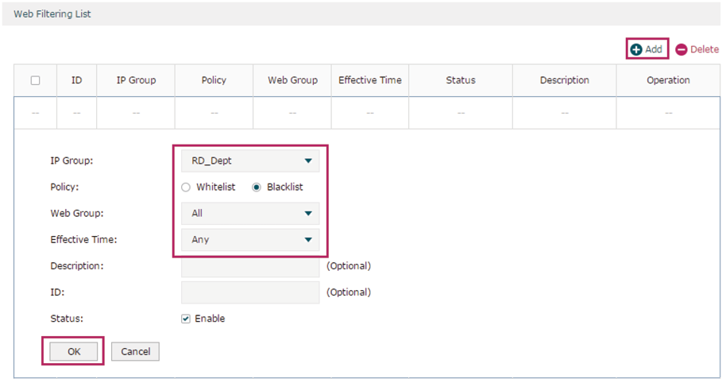Click the optional ID input field
722x379 pixels.
(x=250, y=292)
